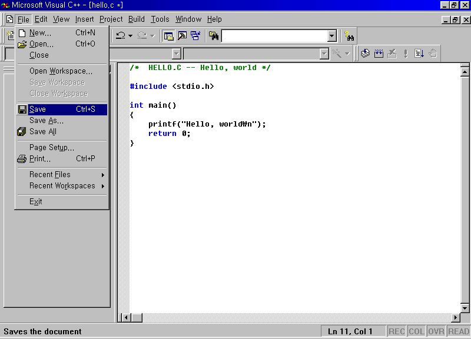
Task: Click the Find in Files binoculars icon
Action: (214, 36)
